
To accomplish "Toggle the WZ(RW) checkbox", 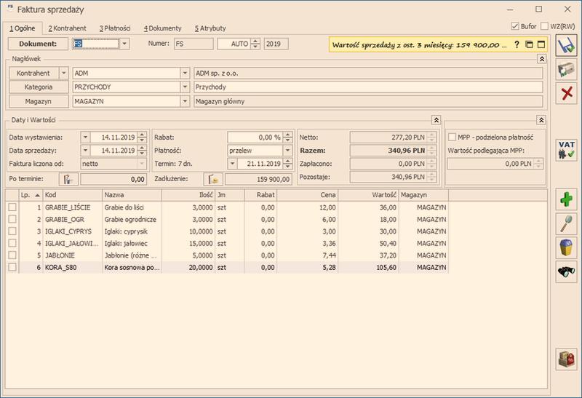I will click(x=544, y=26).
